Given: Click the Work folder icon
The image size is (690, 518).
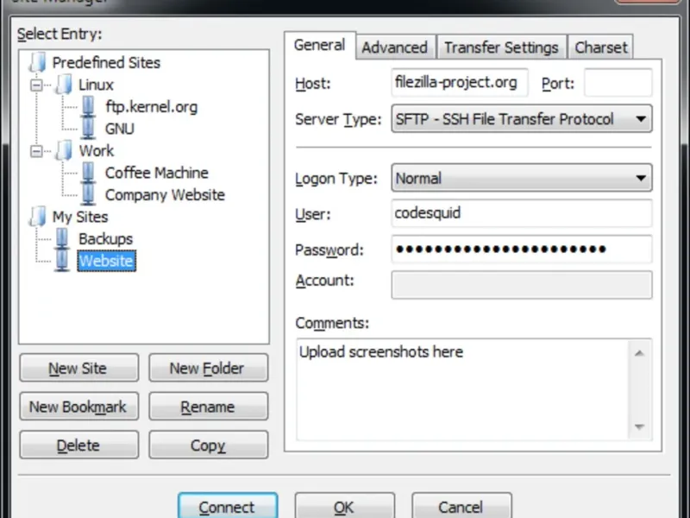Looking at the screenshot, I should click(64, 150).
